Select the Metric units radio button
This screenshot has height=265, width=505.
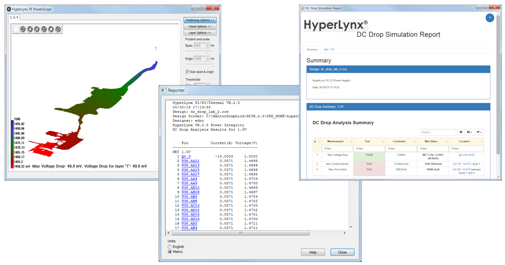(x=170, y=252)
